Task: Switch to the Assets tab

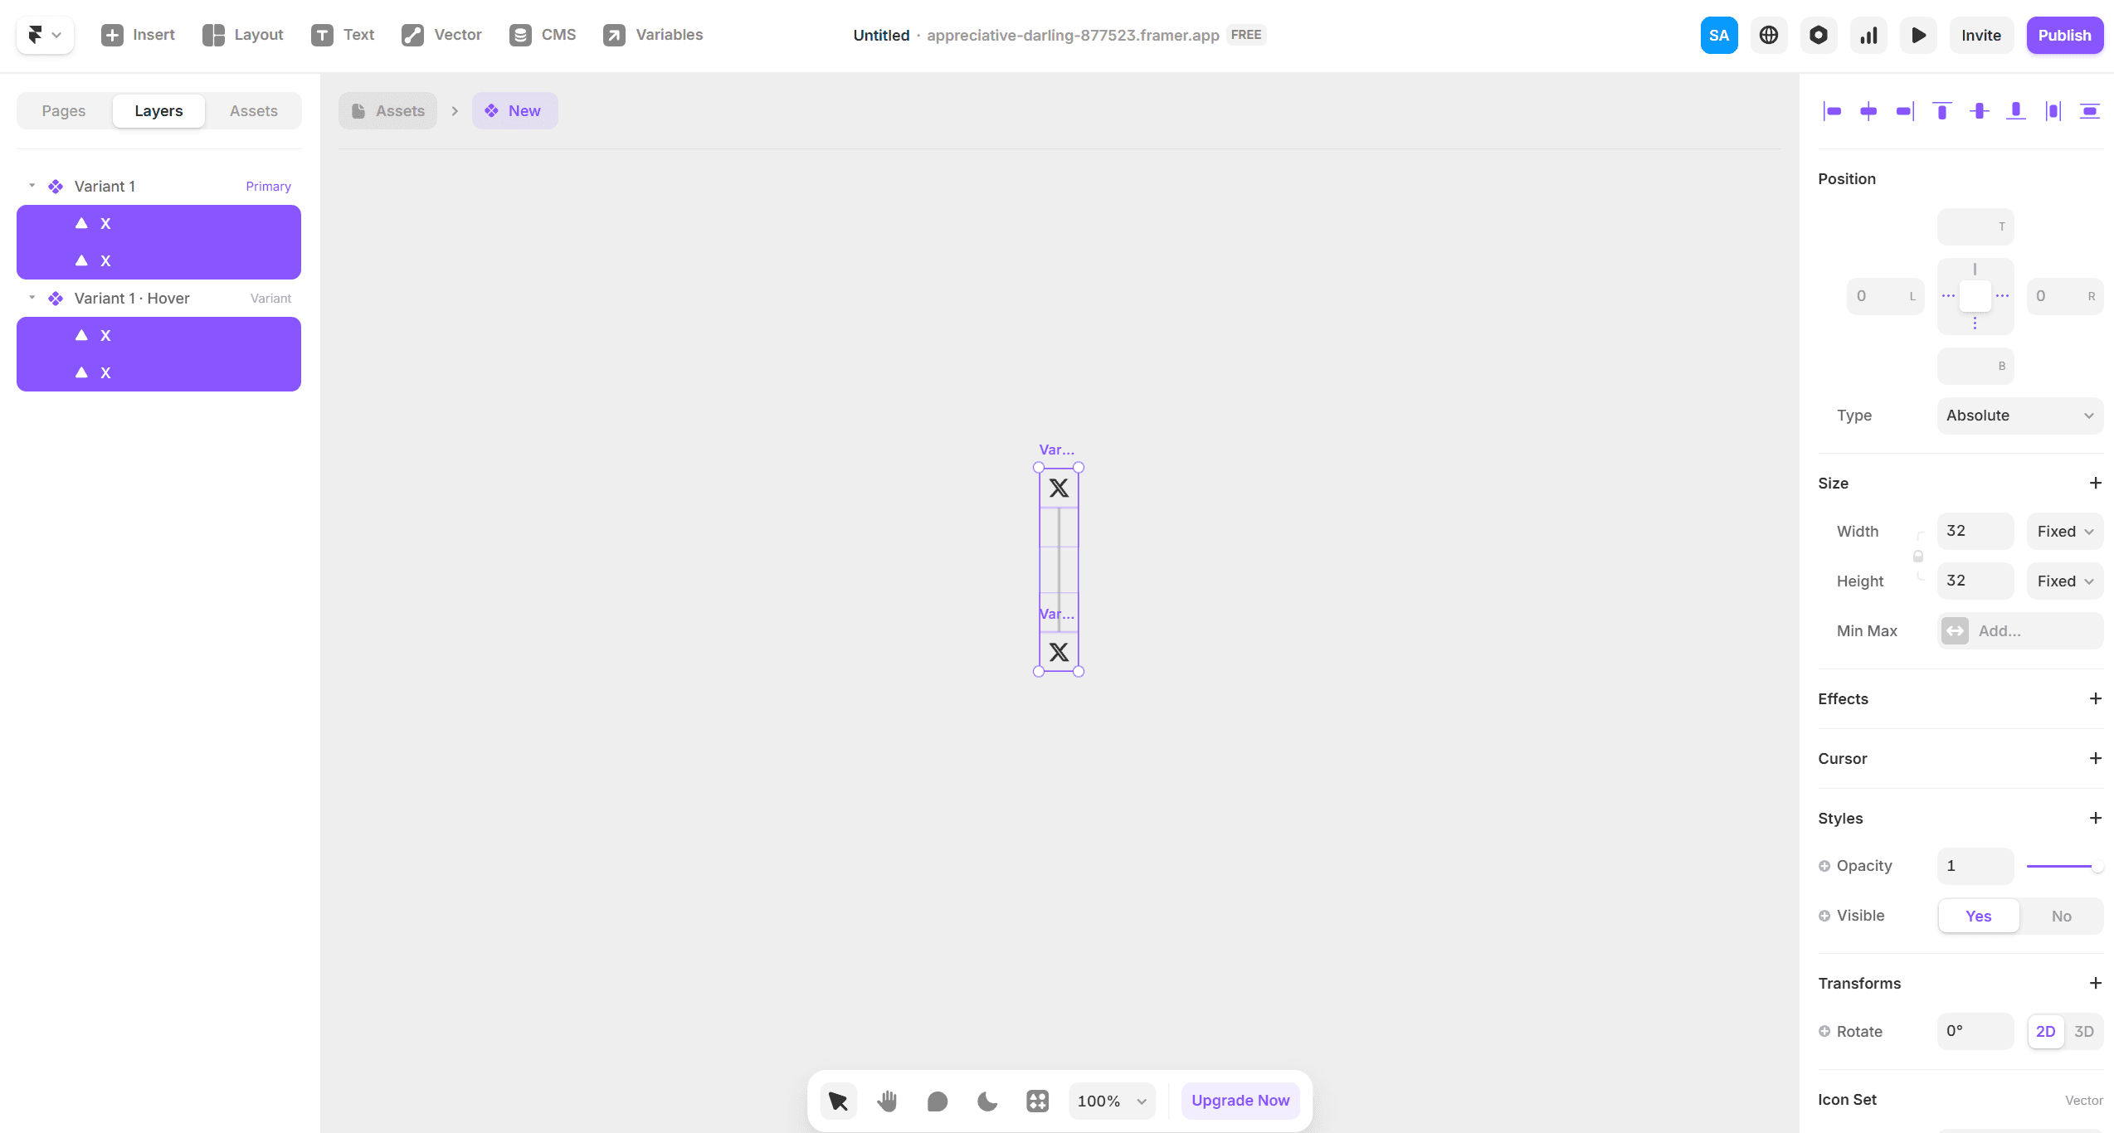Action: 253,111
